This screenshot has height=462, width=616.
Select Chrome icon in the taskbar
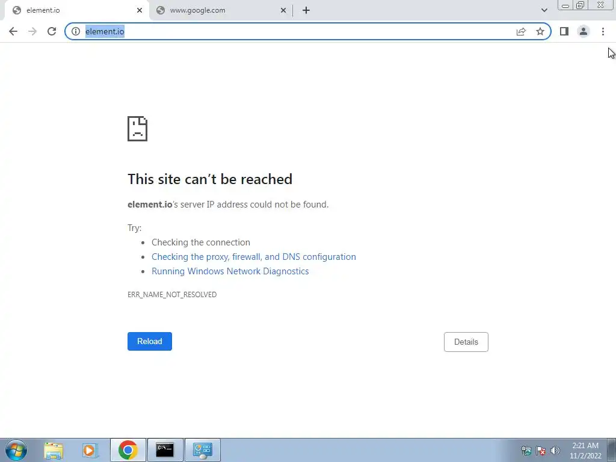click(128, 450)
